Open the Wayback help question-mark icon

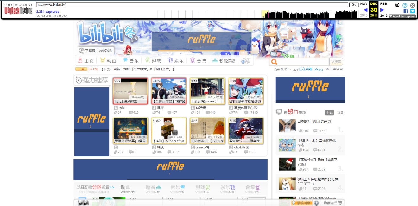(405, 5)
